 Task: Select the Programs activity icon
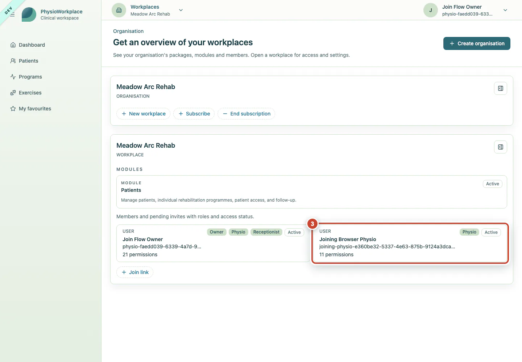pos(13,77)
